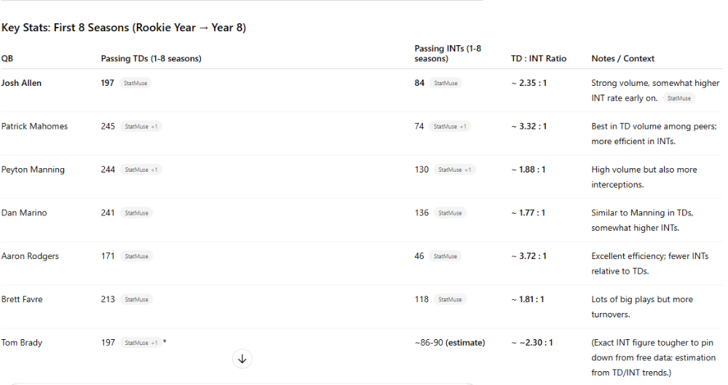
Task: Open StatMuse citation beside Josh Allen's 197 TDs
Action: pos(135,83)
